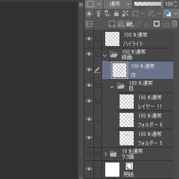
Task: Open the 通常 blending mode dropdown
Action: [118, 4]
